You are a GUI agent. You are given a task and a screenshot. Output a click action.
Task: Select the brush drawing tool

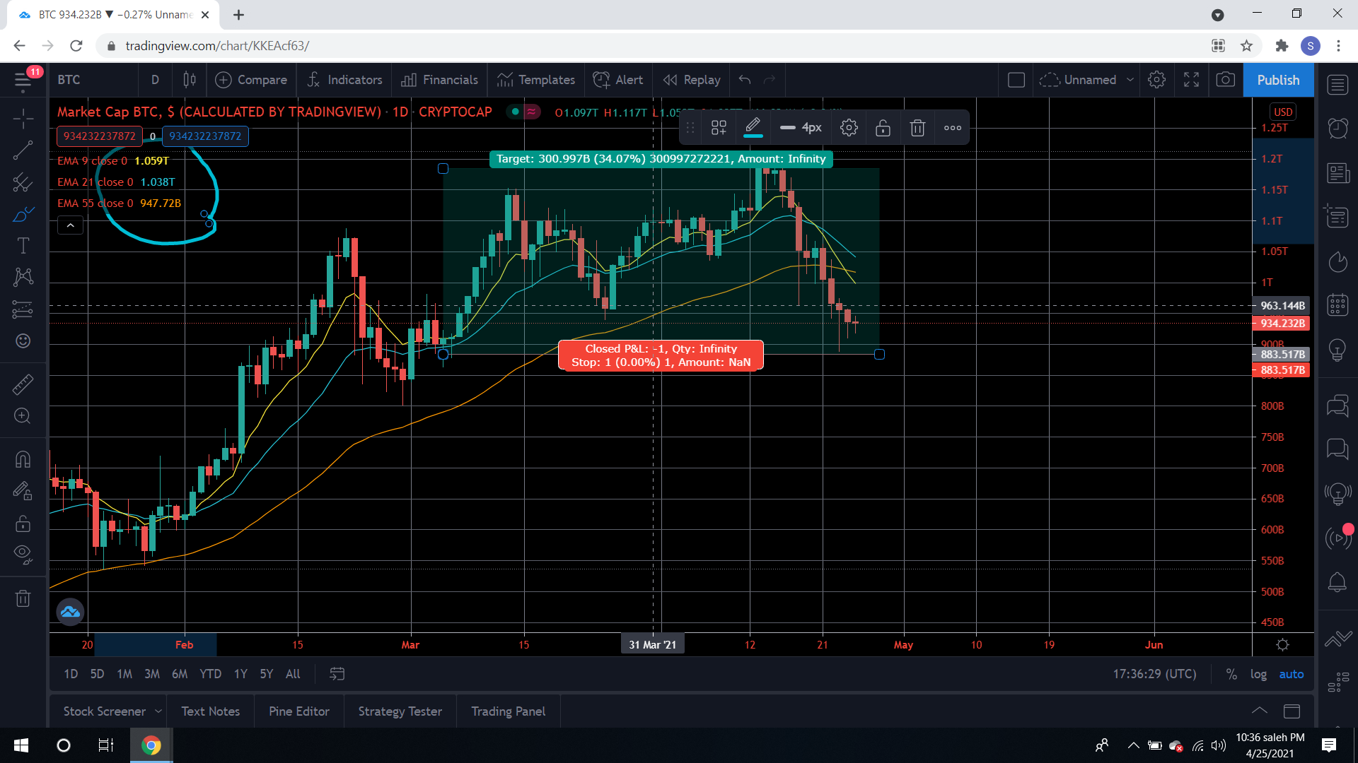pyautogui.click(x=23, y=214)
